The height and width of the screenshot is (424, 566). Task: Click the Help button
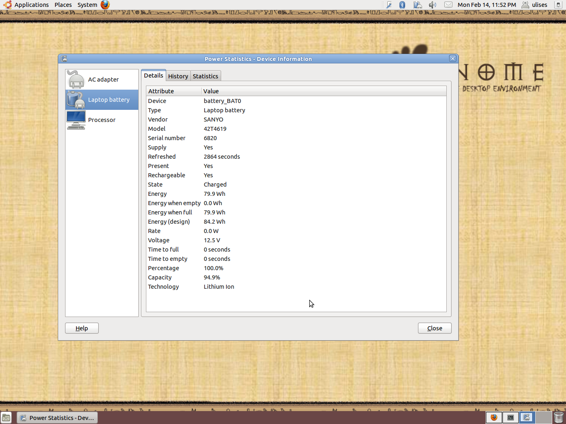coord(82,328)
